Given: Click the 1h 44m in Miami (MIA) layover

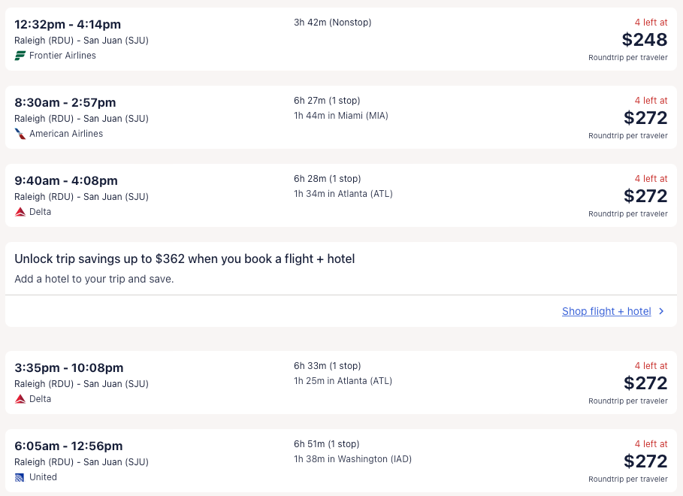Looking at the screenshot, I should (341, 116).
